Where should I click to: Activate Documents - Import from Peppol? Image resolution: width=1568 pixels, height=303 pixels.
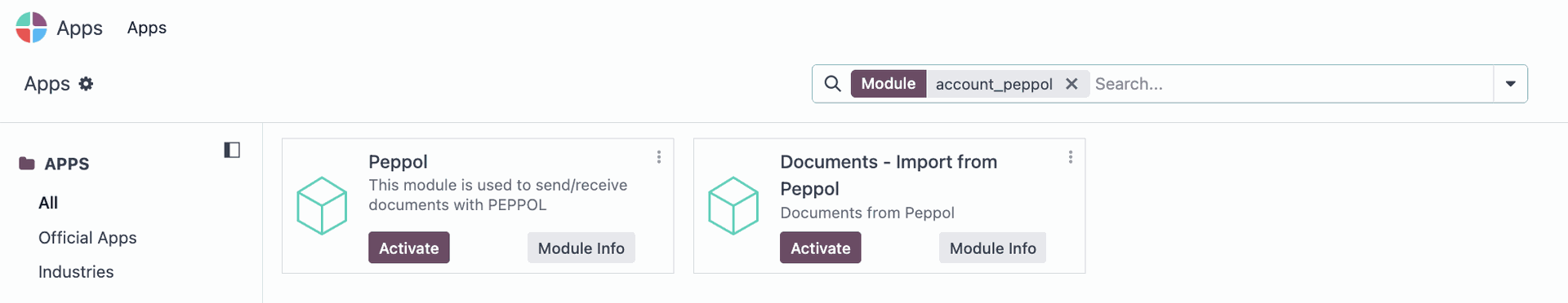click(821, 248)
